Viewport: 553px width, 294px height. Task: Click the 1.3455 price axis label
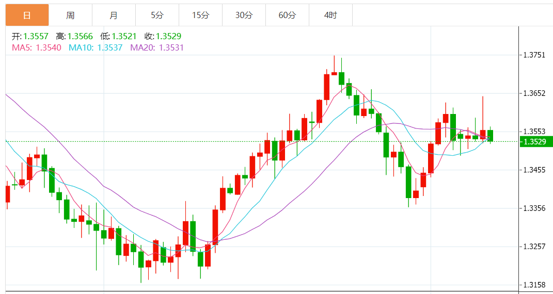pos(534,170)
